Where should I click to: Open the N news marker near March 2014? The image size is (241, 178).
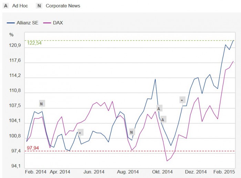[42, 103]
